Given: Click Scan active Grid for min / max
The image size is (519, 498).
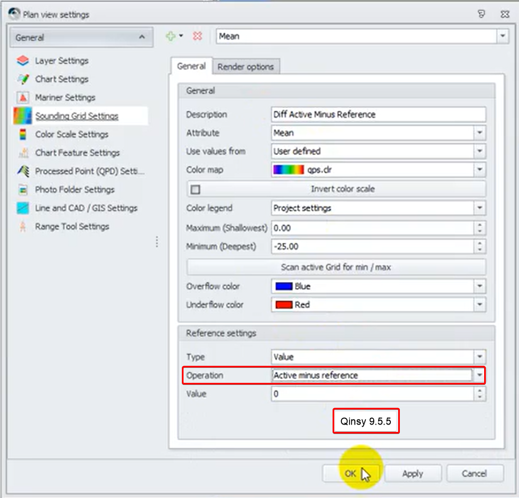Looking at the screenshot, I should [x=336, y=267].
